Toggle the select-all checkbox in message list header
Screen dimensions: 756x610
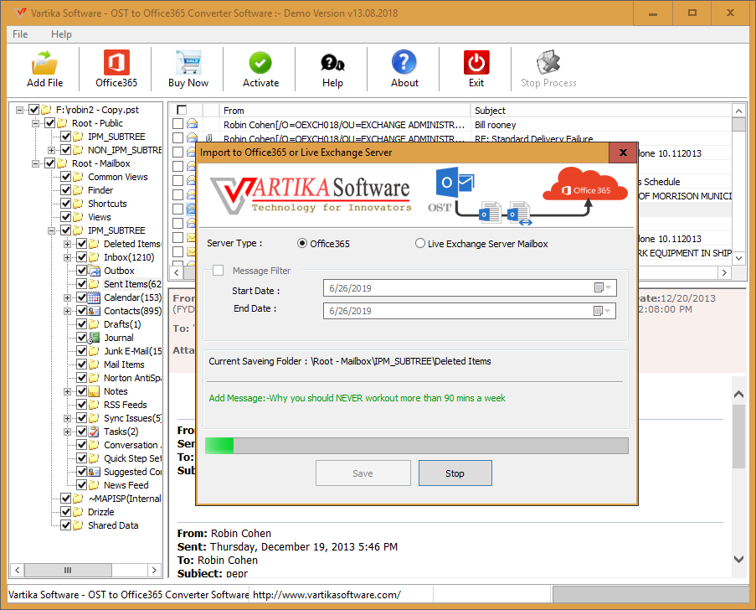[x=182, y=110]
